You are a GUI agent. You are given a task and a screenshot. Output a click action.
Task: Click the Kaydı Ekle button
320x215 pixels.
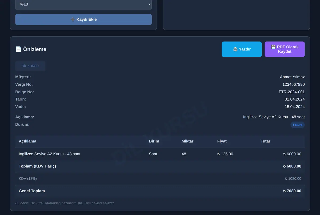tap(83, 19)
